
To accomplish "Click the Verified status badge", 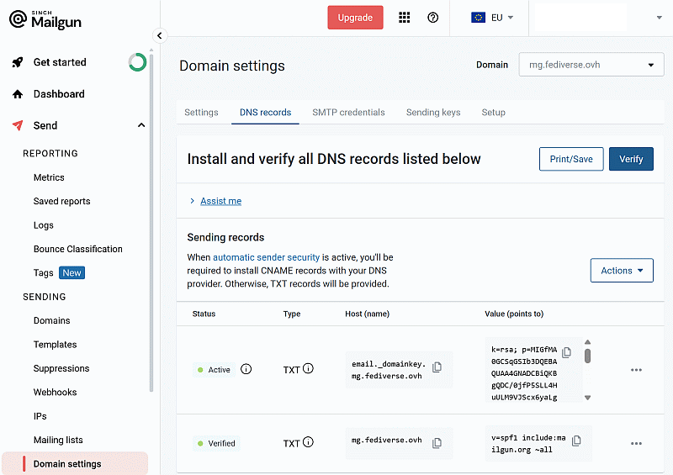I will tap(216, 443).
